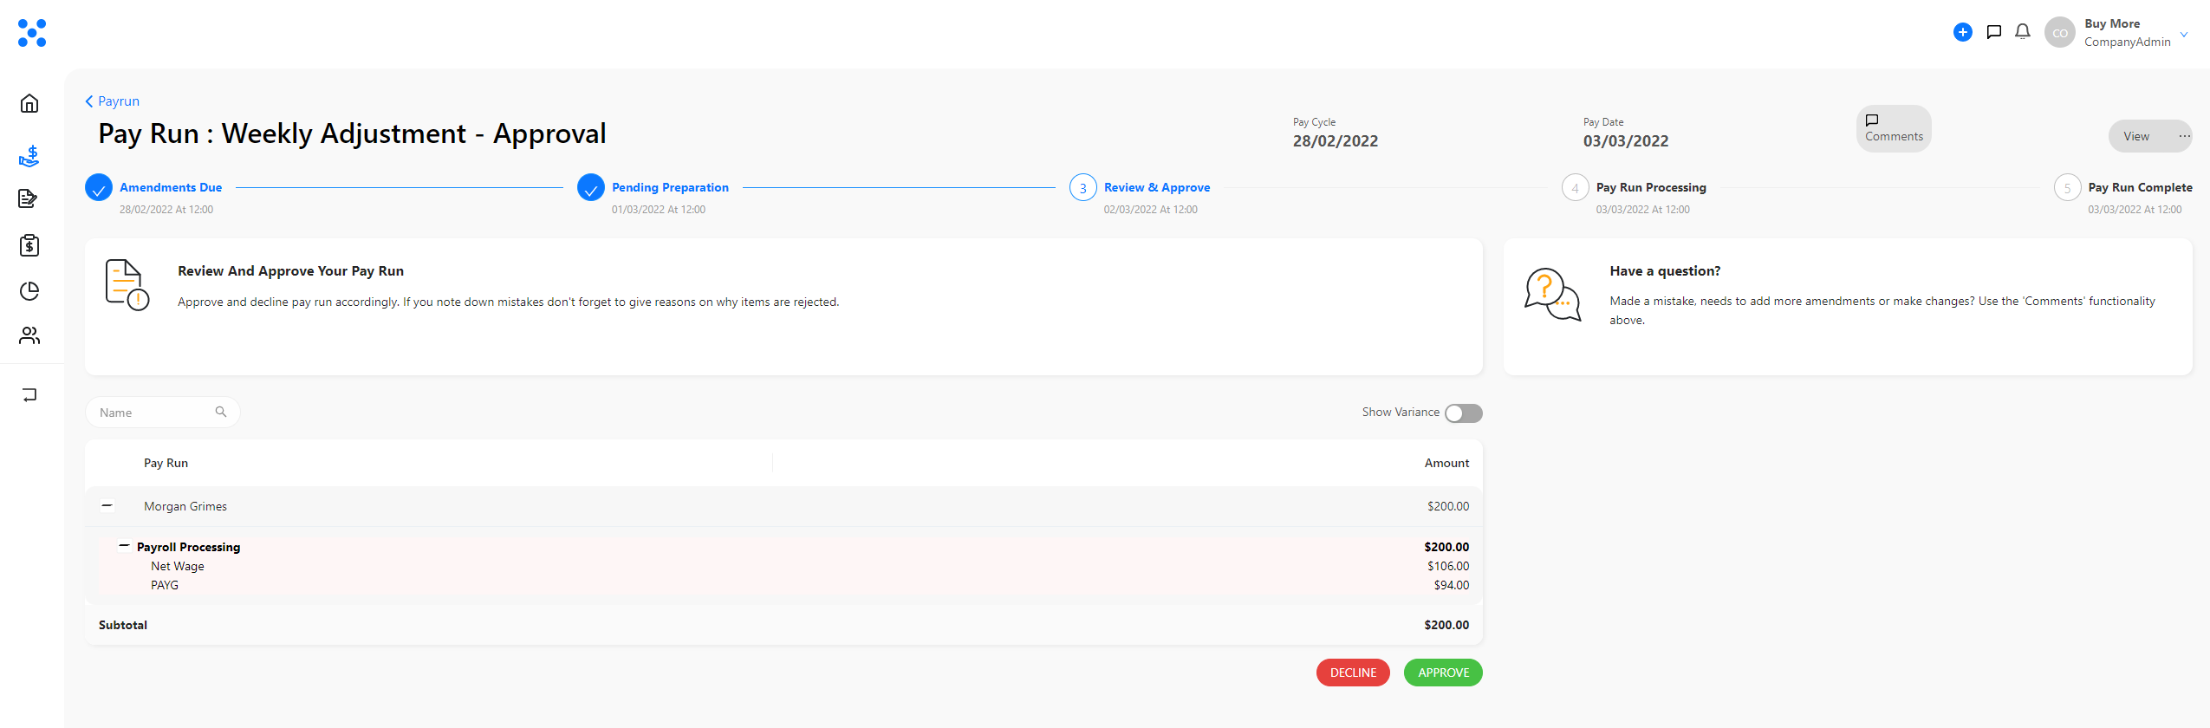Open the Buy More account dropdown
The image size is (2210, 728).
pyautogui.click(x=2184, y=34)
